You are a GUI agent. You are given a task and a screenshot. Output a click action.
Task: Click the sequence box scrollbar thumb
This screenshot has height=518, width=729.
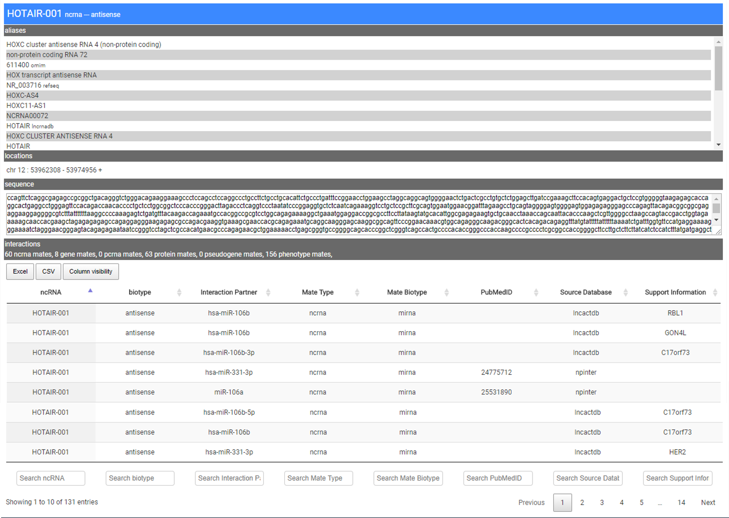tap(716, 208)
